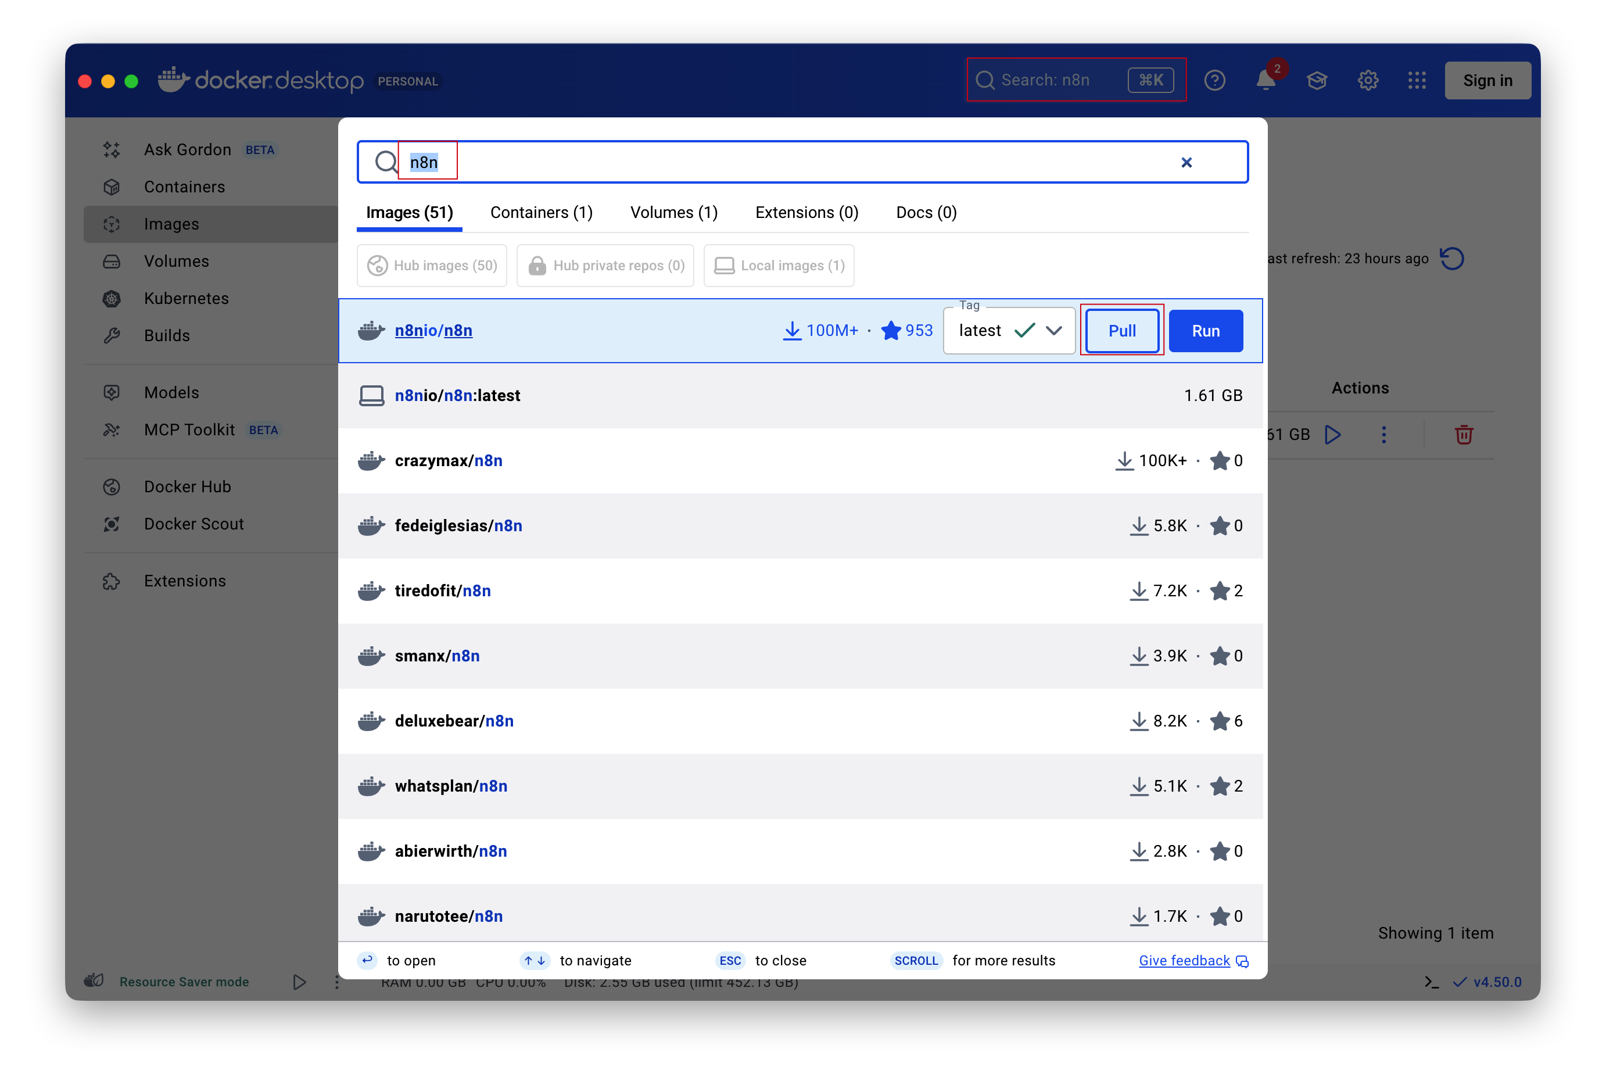
Task: Open Settings via the gear icon
Action: (1368, 81)
